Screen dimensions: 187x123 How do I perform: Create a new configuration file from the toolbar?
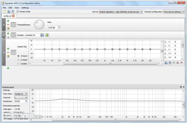pyautogui.click(x=5, y=12)
